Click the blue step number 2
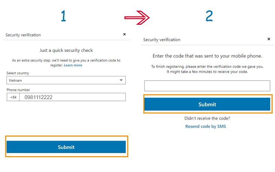 (x=209, y=16)
